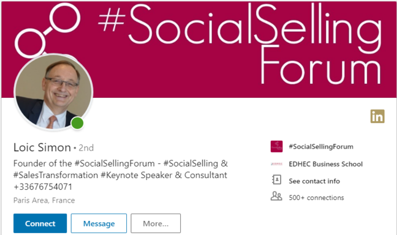Viewport: 397px width, 235px height.
Task: Click the #SocialSelling Forum banner image
Action: tap(198, 50)
